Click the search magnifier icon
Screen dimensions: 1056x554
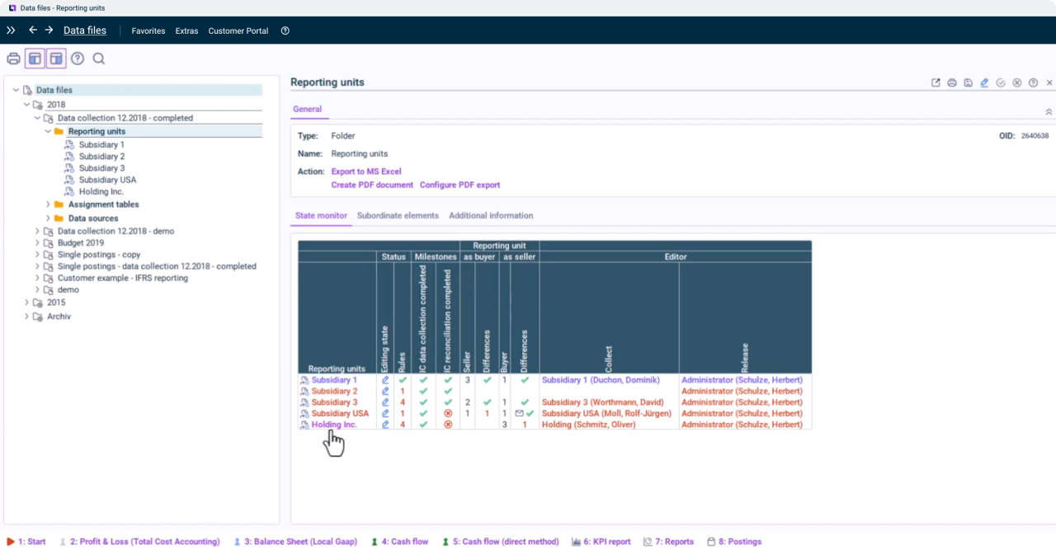click(x=99, y=59)
